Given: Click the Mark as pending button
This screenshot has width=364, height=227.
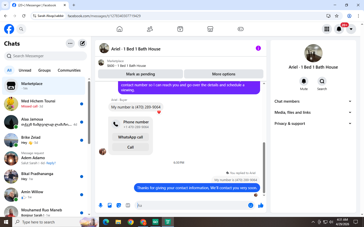Looking at the screenshot, I should [x=141, y=74].
